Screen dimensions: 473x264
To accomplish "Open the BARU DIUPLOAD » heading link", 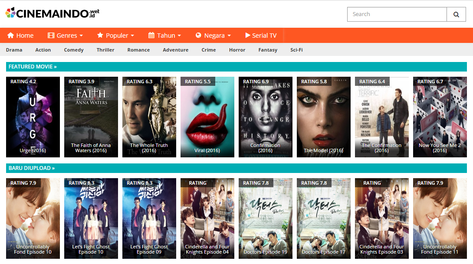I will point(32,168).
